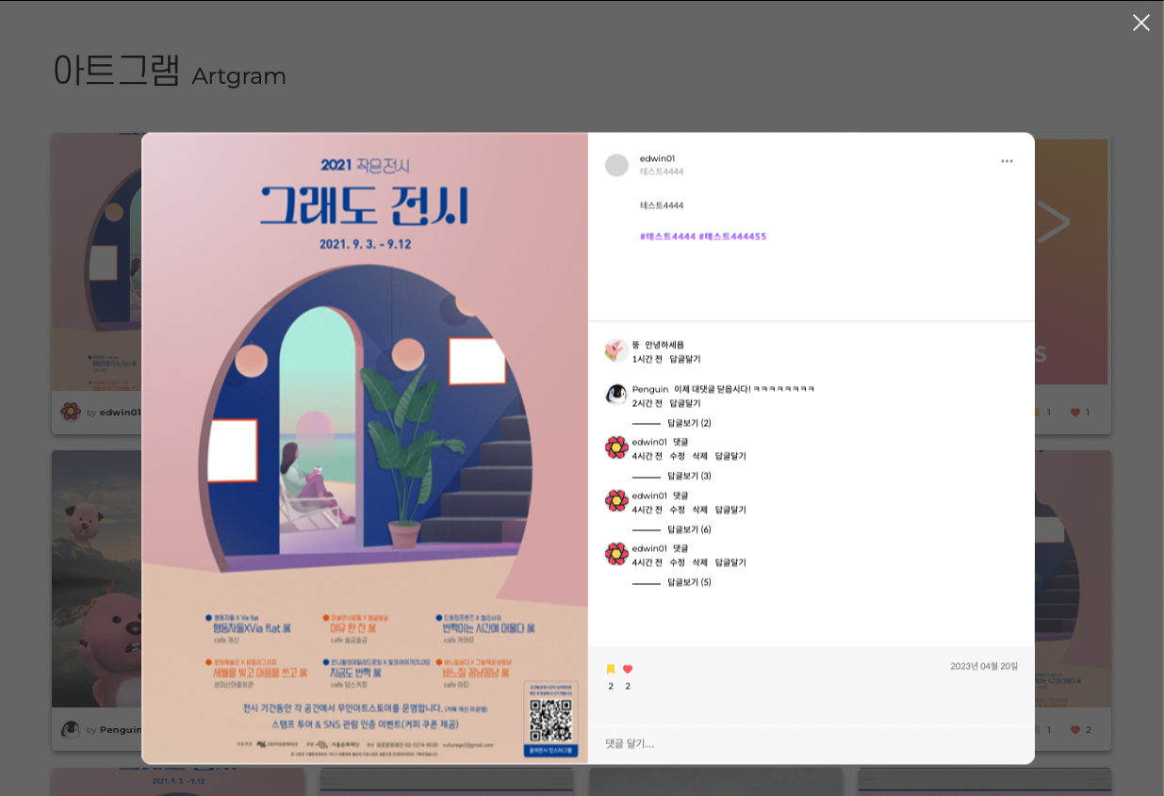Close the post detail popup
This screenshot has height=796, width=1164.
pyautogui.click(x=1140, y=23)
